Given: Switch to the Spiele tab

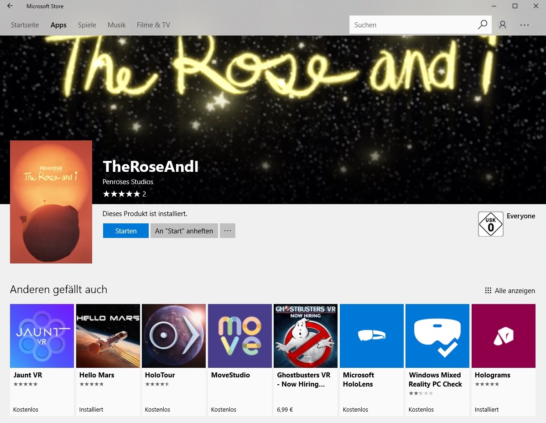Looking at the screenshot, I should [87, 25].
